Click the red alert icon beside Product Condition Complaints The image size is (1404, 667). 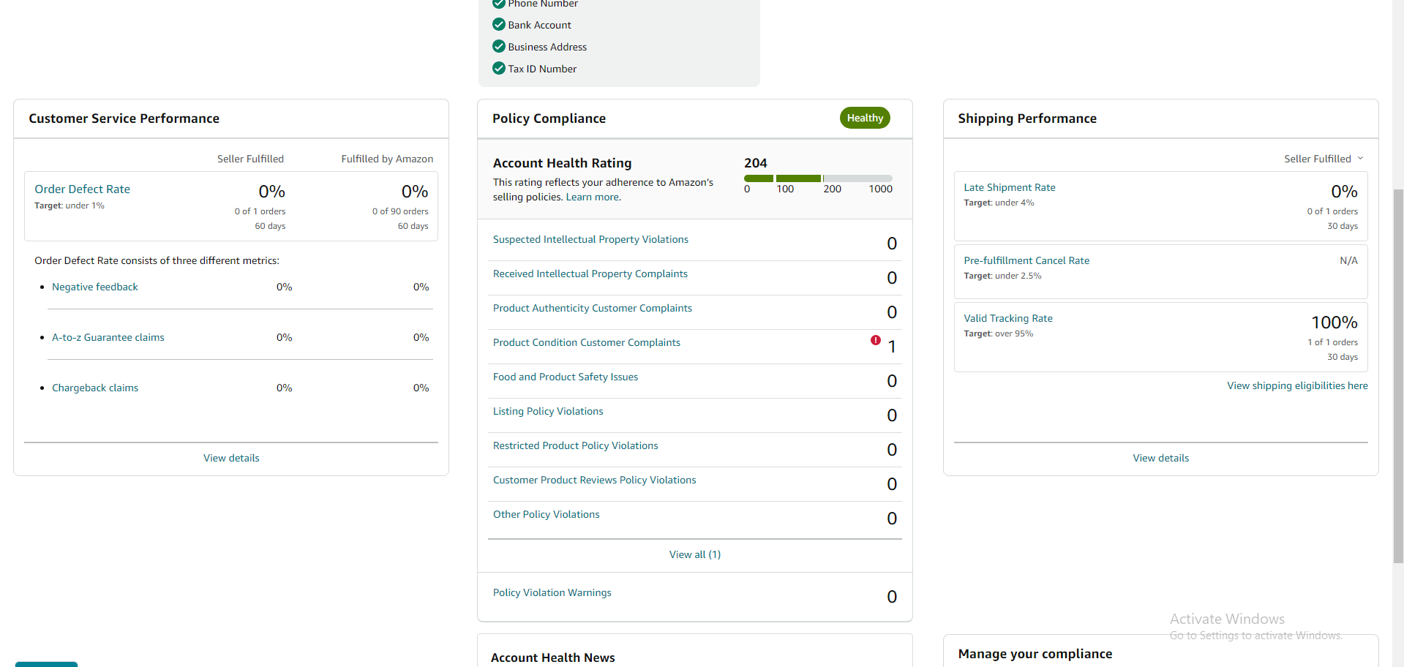[x=875, y=340]
